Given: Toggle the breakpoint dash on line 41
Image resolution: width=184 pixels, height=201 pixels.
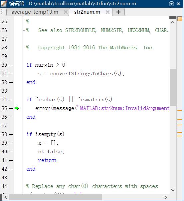Looking at the screenshot, I should (11, 160).
